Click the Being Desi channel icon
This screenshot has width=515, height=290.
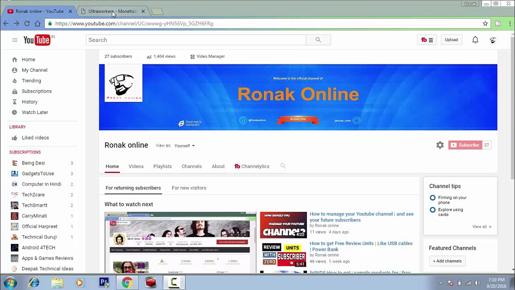point(14,163)
